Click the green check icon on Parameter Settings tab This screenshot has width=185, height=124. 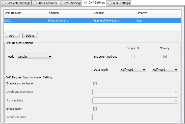point(4,3)
